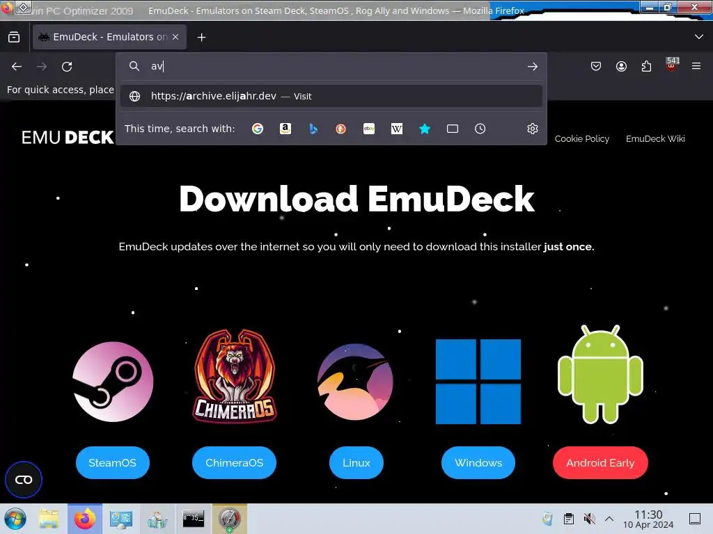713x534 pixels.
Task: Search this time with Wikipedia
Action: click(396, 129)
